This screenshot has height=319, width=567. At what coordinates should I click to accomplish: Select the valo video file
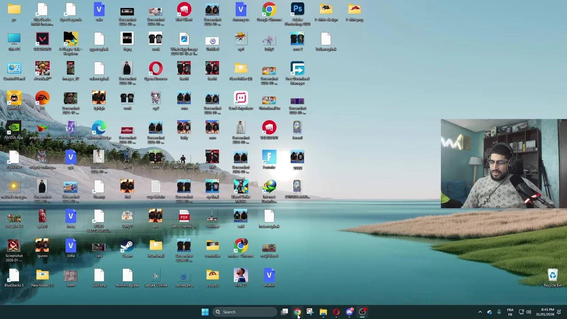pyautogui.click(x=99, y=249)
